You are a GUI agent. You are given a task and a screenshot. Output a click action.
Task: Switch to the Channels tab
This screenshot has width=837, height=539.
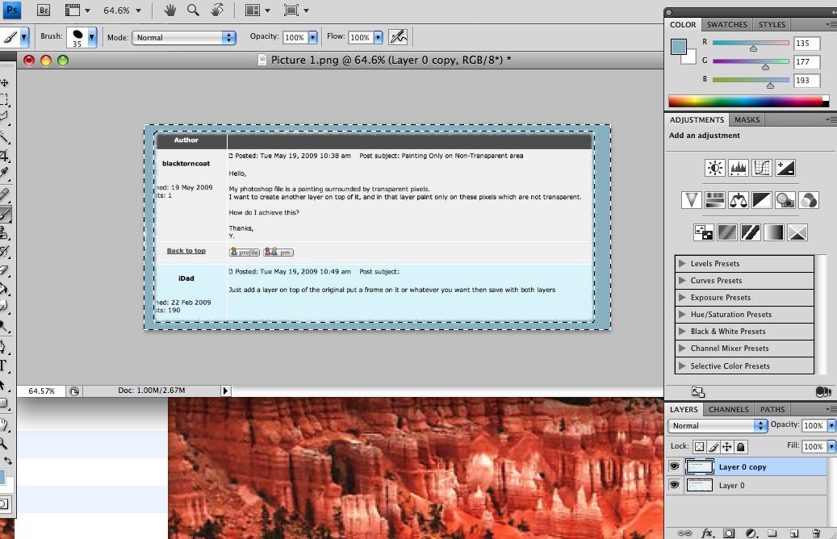[x=729, y=409]
